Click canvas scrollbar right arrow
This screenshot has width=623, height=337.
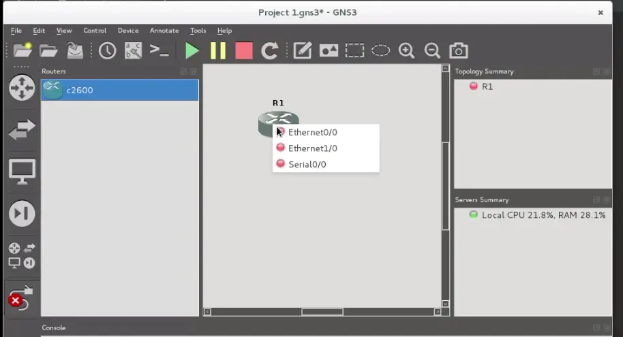click(x=438, y=312)
